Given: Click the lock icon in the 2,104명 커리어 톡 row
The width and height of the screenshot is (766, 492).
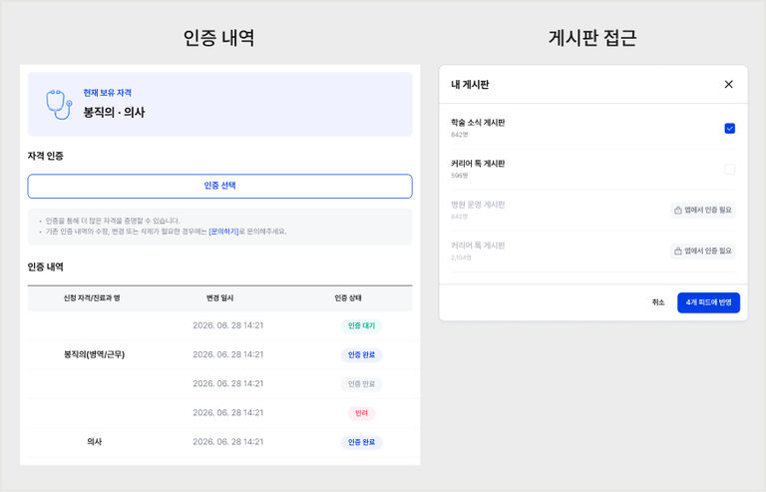Looking at the screenshot, I should [678, 251].
